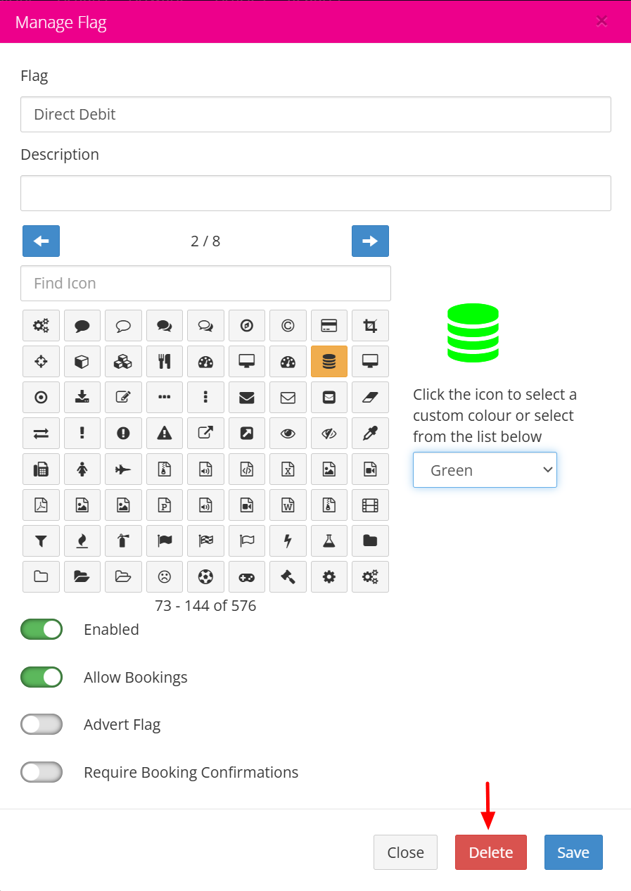Choose the crop icon
This screenshot has width=631, height=891.
tap(370, 326)
